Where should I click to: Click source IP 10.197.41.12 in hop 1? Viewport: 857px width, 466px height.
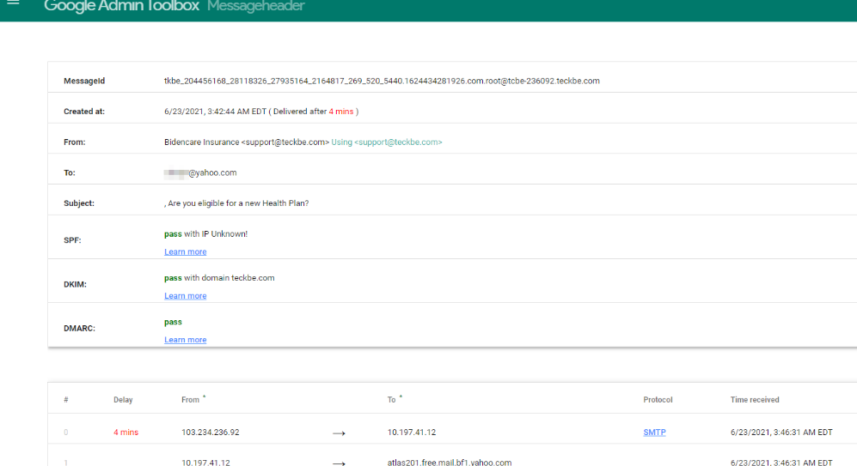tap(205, 463)
